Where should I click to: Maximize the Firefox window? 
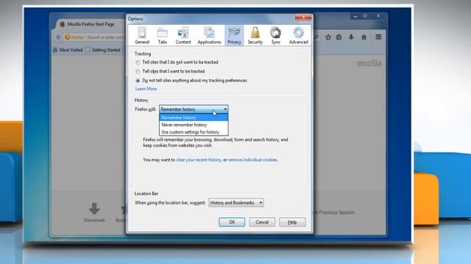(365, 16)
